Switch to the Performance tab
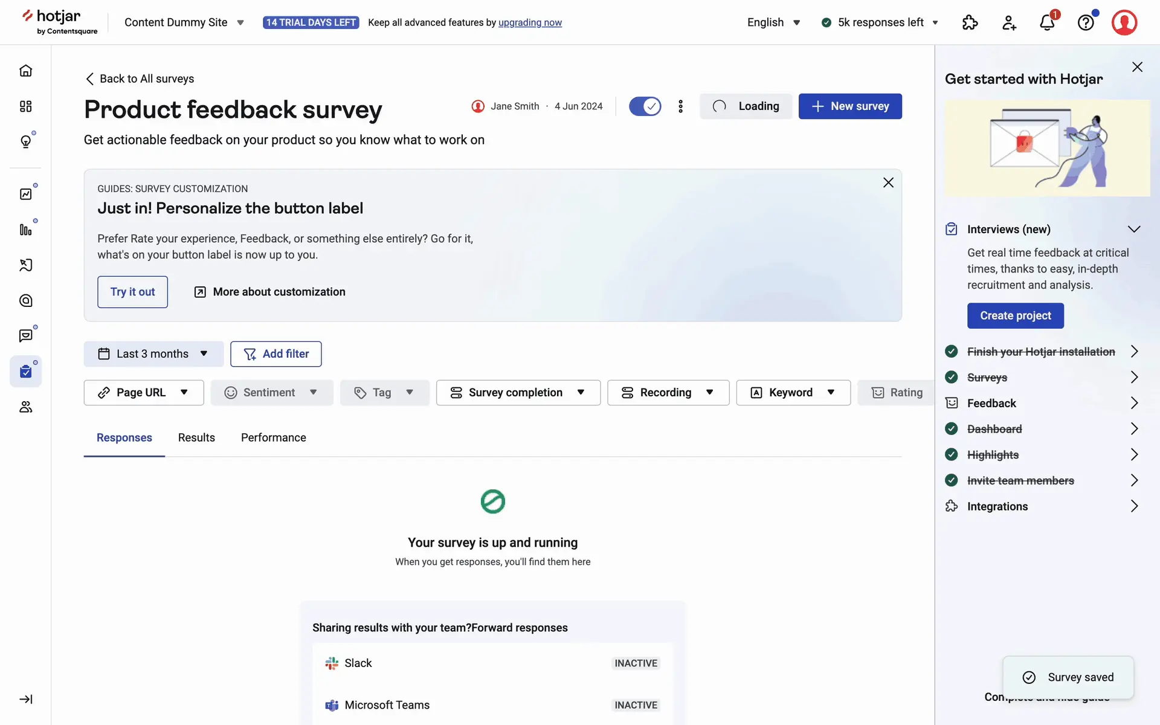Viewport: 1160px width, 725px height. [273, 437]
